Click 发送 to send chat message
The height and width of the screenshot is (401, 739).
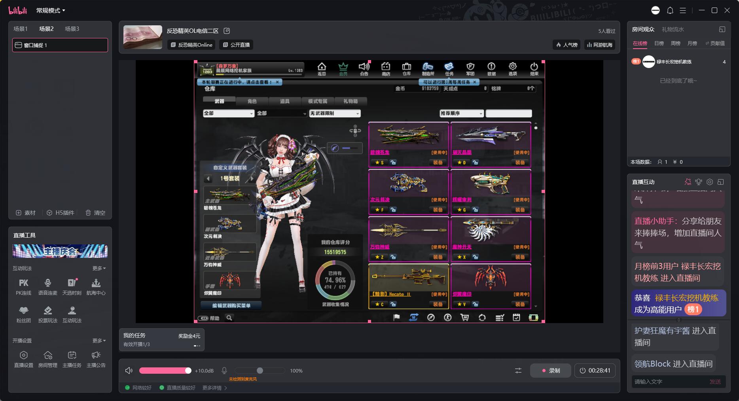click(715, 382)
